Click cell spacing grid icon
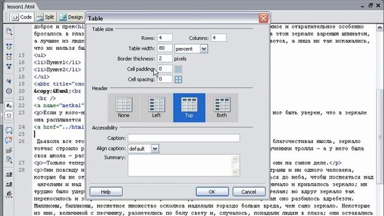The width and height of the screenshot is (384, 216). pos(178,79)
